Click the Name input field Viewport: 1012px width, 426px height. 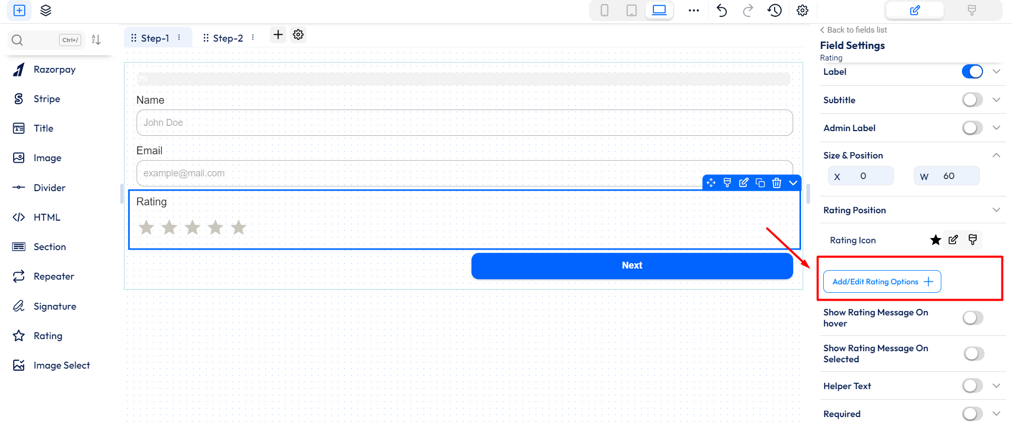(464, 123)
